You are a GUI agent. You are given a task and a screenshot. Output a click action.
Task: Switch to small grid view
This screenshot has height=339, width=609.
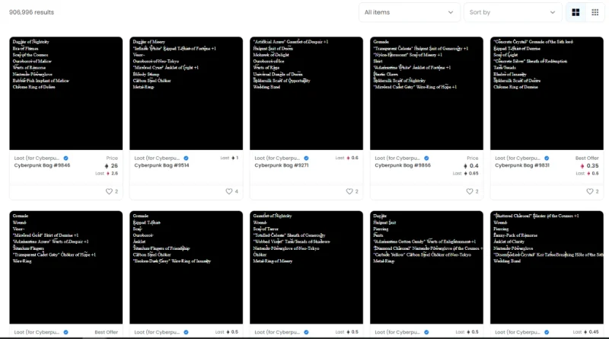tap(595, 12)
